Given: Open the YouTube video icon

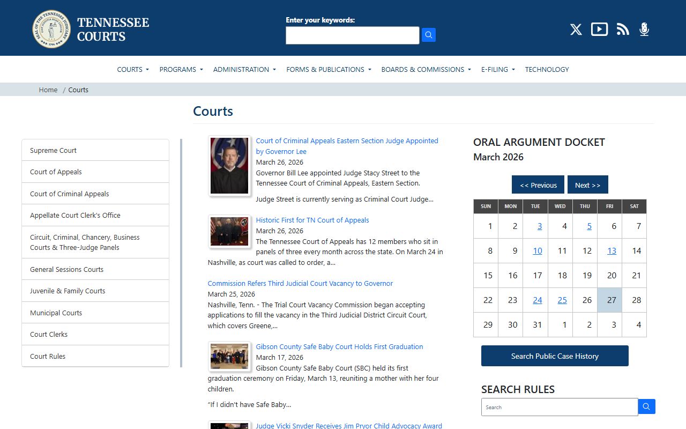Looking at the screenshot, I should coord(599,29).
